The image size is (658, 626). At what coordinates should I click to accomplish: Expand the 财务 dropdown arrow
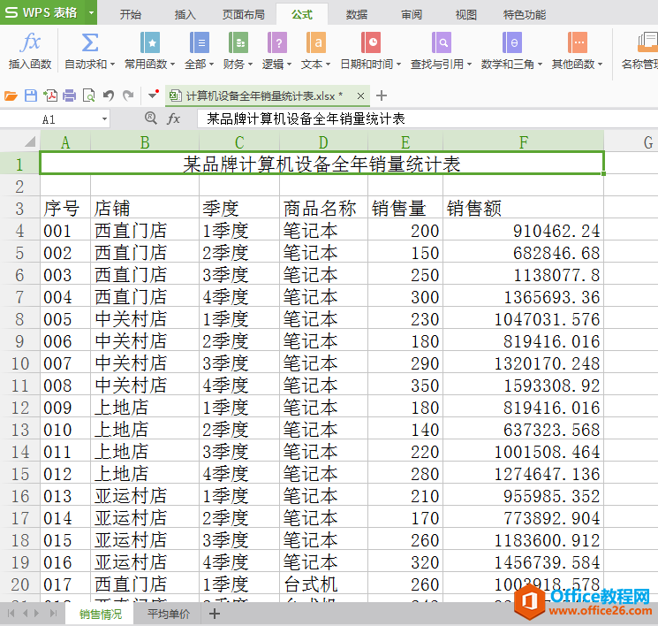click(250, 65)
